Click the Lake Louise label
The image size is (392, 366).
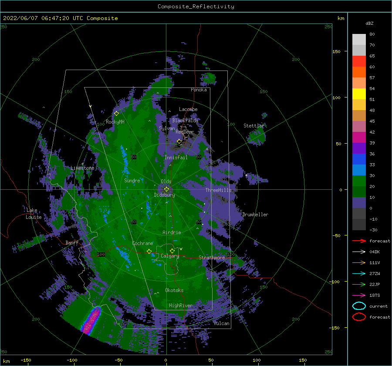(34, 214)
